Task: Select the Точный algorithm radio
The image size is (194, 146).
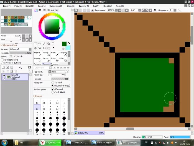Action: click(53, 83)
